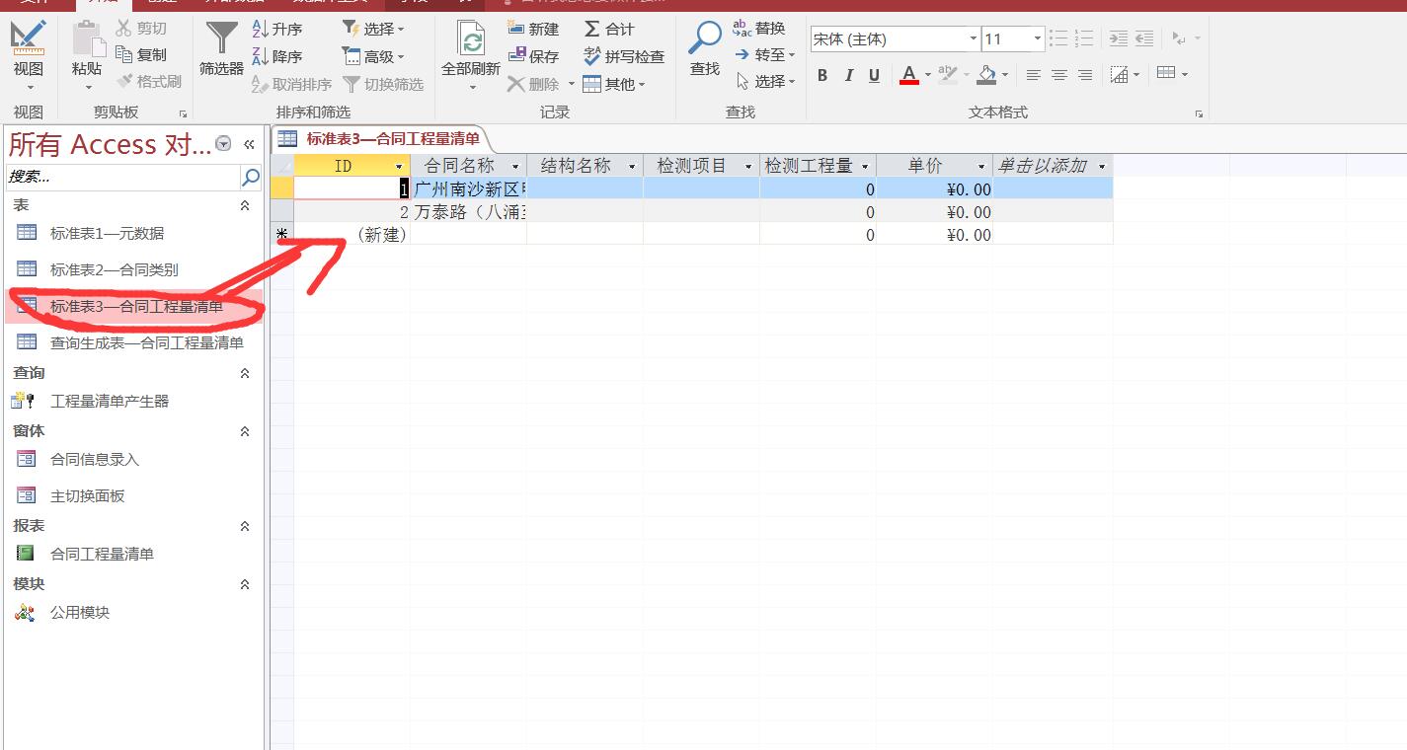Collapse the 表 (Tables) group
The height and width of the screenshot is (750, 1407).
coord(245,205)
